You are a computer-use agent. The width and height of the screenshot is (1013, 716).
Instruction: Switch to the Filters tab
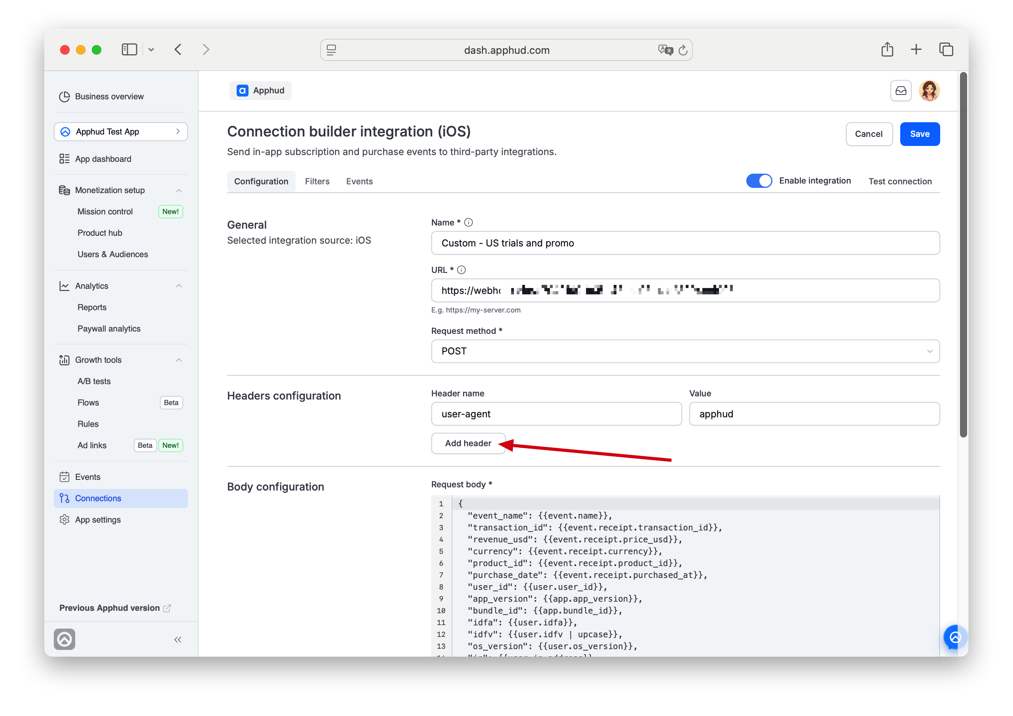coord(317,181)
